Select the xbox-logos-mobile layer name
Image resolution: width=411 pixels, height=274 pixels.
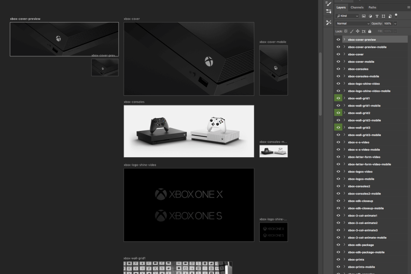point(361,179)
